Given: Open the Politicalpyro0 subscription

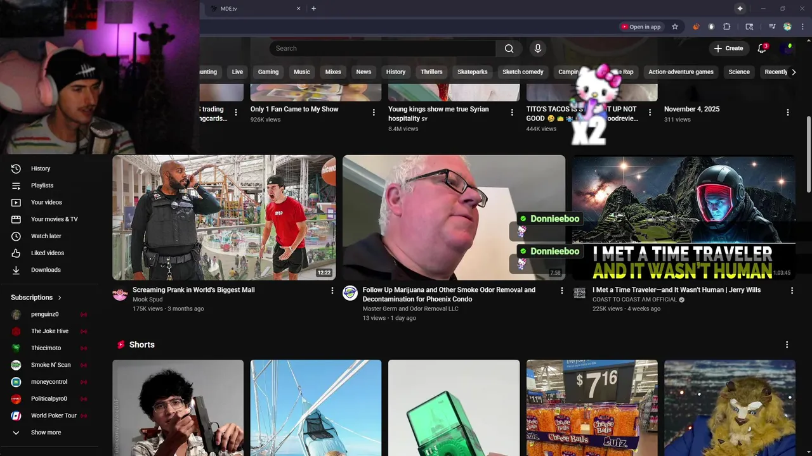Looking at the screenshot, I should 49,399.
